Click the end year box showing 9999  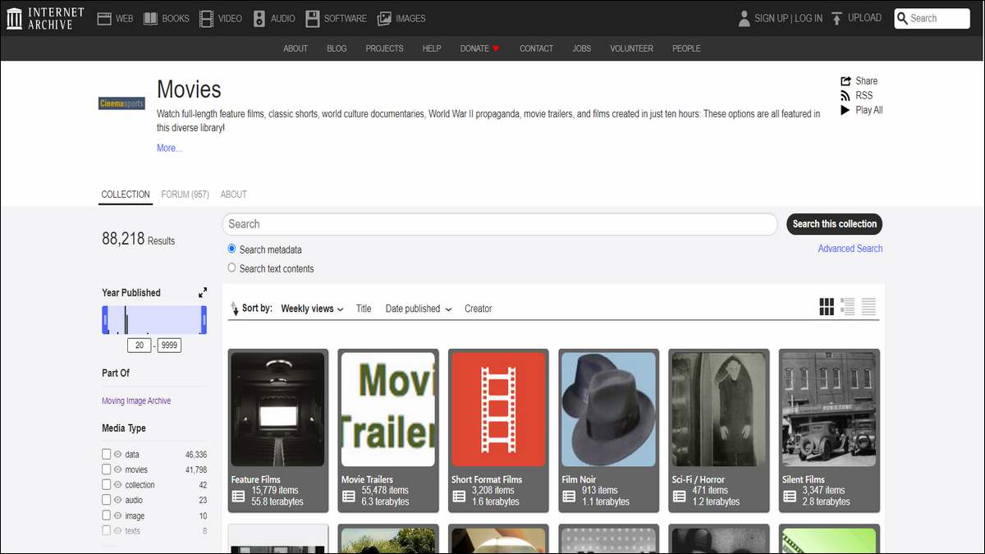(x=169, y=346)
